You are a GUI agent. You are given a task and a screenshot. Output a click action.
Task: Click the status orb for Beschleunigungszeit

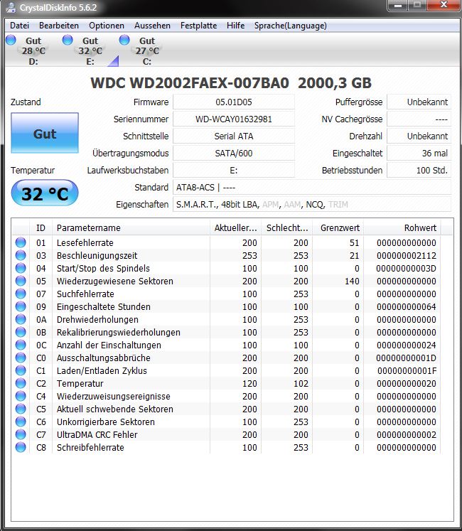coord(21,255)
